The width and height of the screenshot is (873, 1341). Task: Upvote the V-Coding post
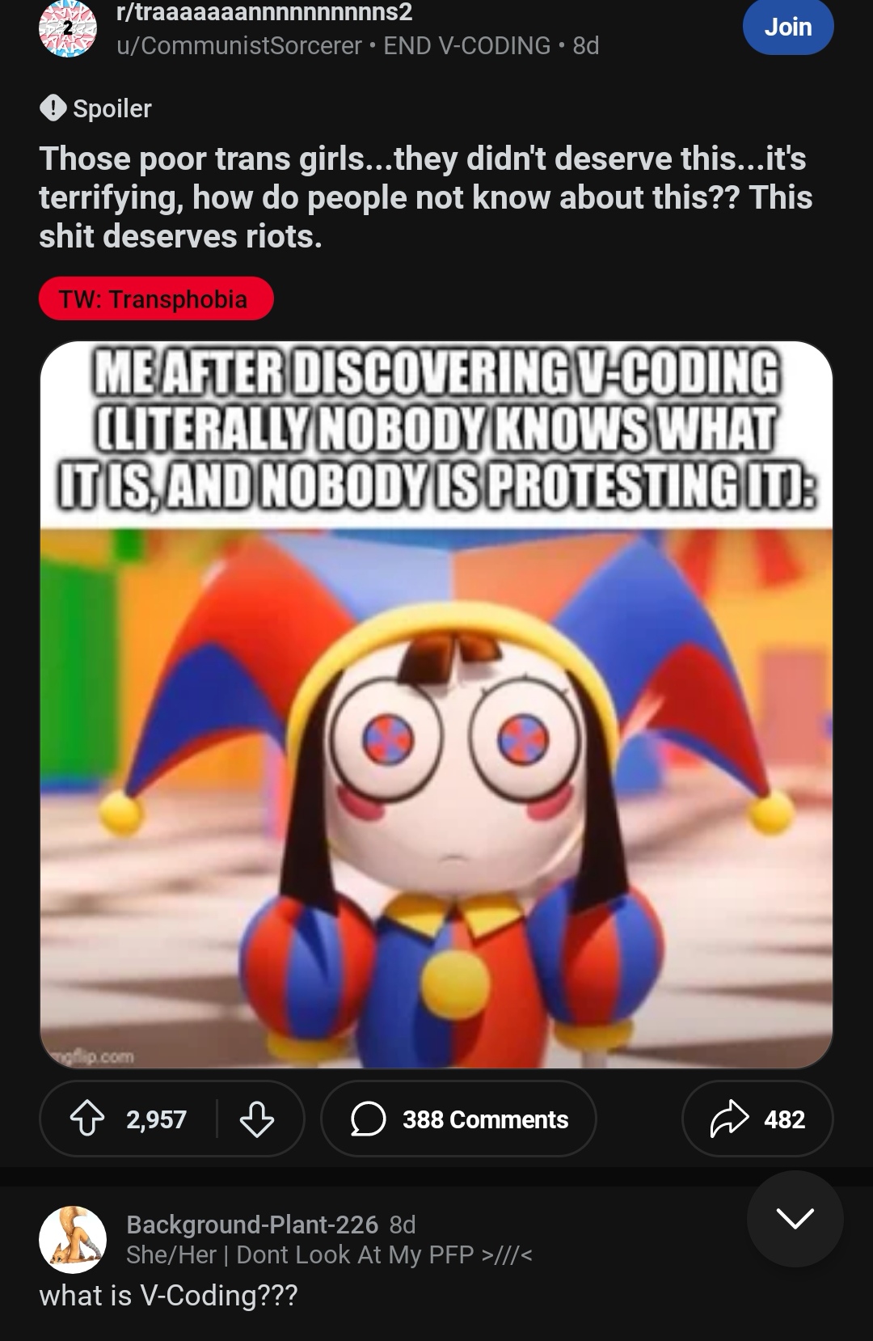coord(87,1119)
